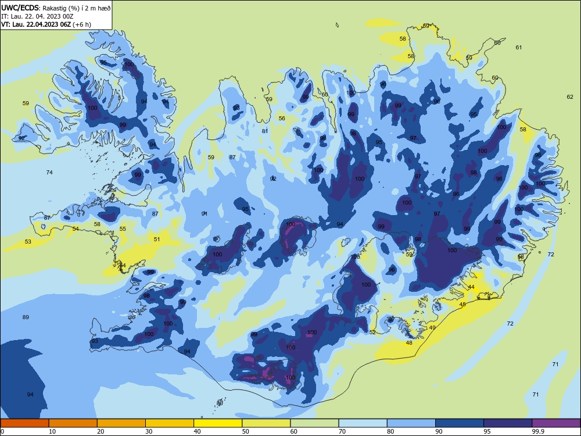This screenshot has width=581, height=436.
Task: Click the humidity value '44' on the map
Action: pyautogui.click(x=471, y=287)
